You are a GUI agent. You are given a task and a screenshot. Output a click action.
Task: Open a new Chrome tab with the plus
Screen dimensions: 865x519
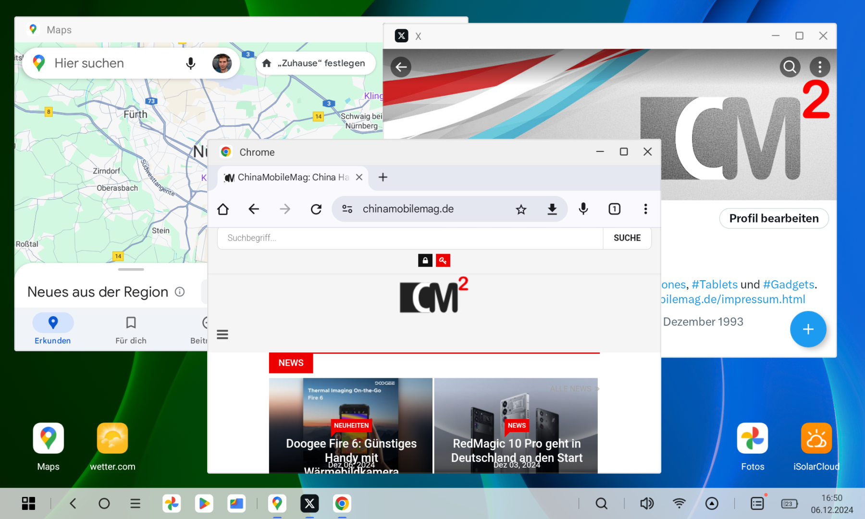click(383, 177)
